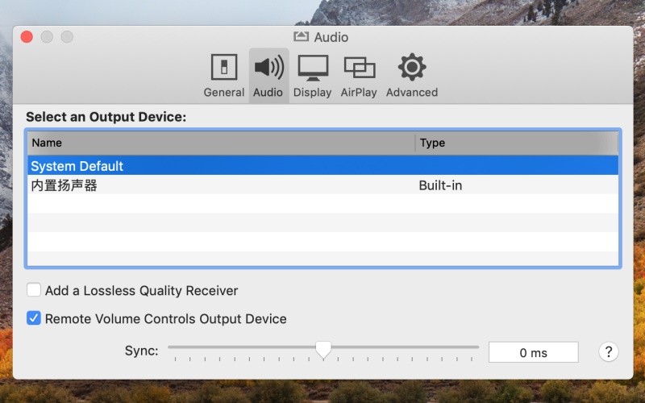Switch to the General tab label

tap(224, 92)
